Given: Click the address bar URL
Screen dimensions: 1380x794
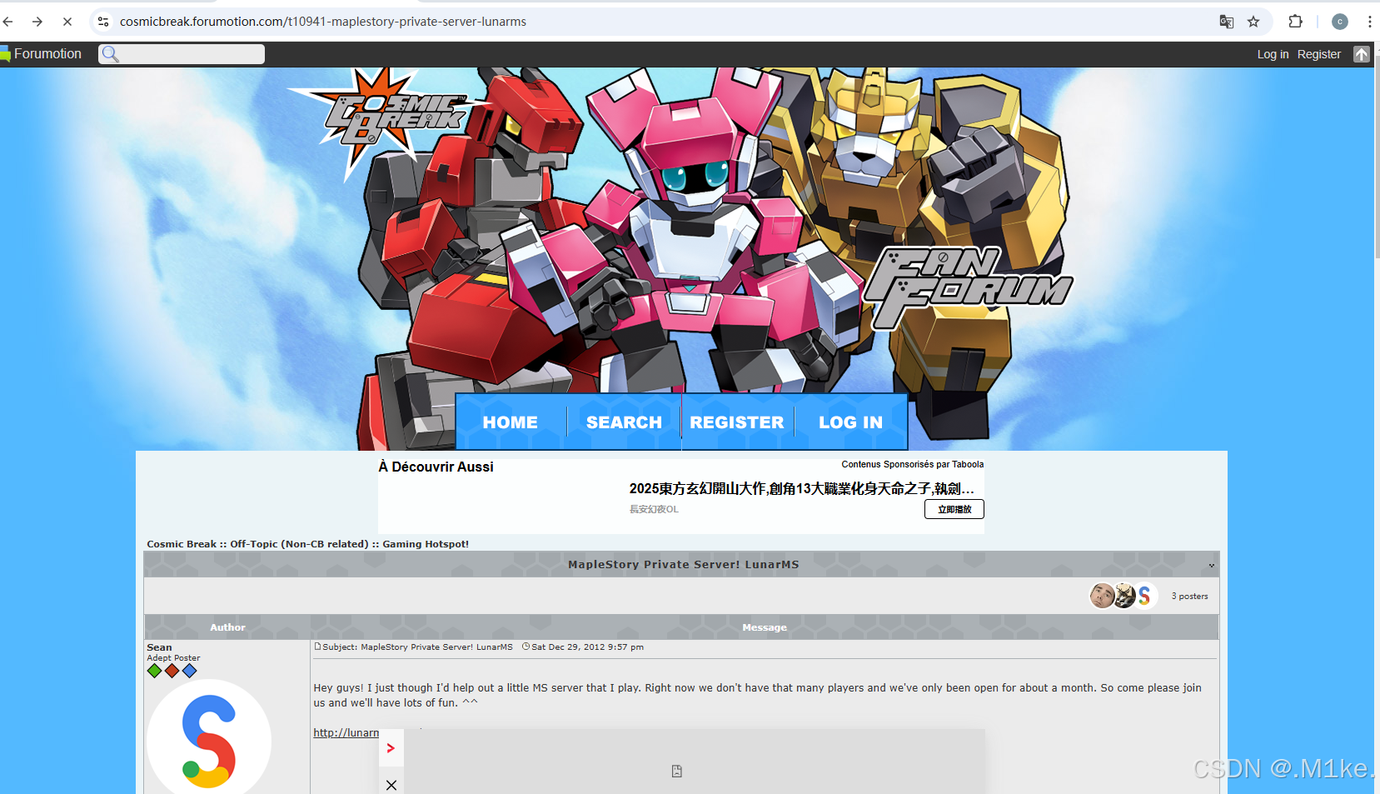Looking at the screenshot, I should [x=323, y=22].
